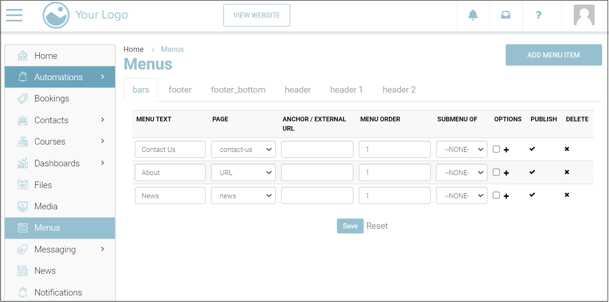Click the publish checkmark for About row
Image resolution: width=609 pixels, height=302 pixels.
(x=532, y=172)
